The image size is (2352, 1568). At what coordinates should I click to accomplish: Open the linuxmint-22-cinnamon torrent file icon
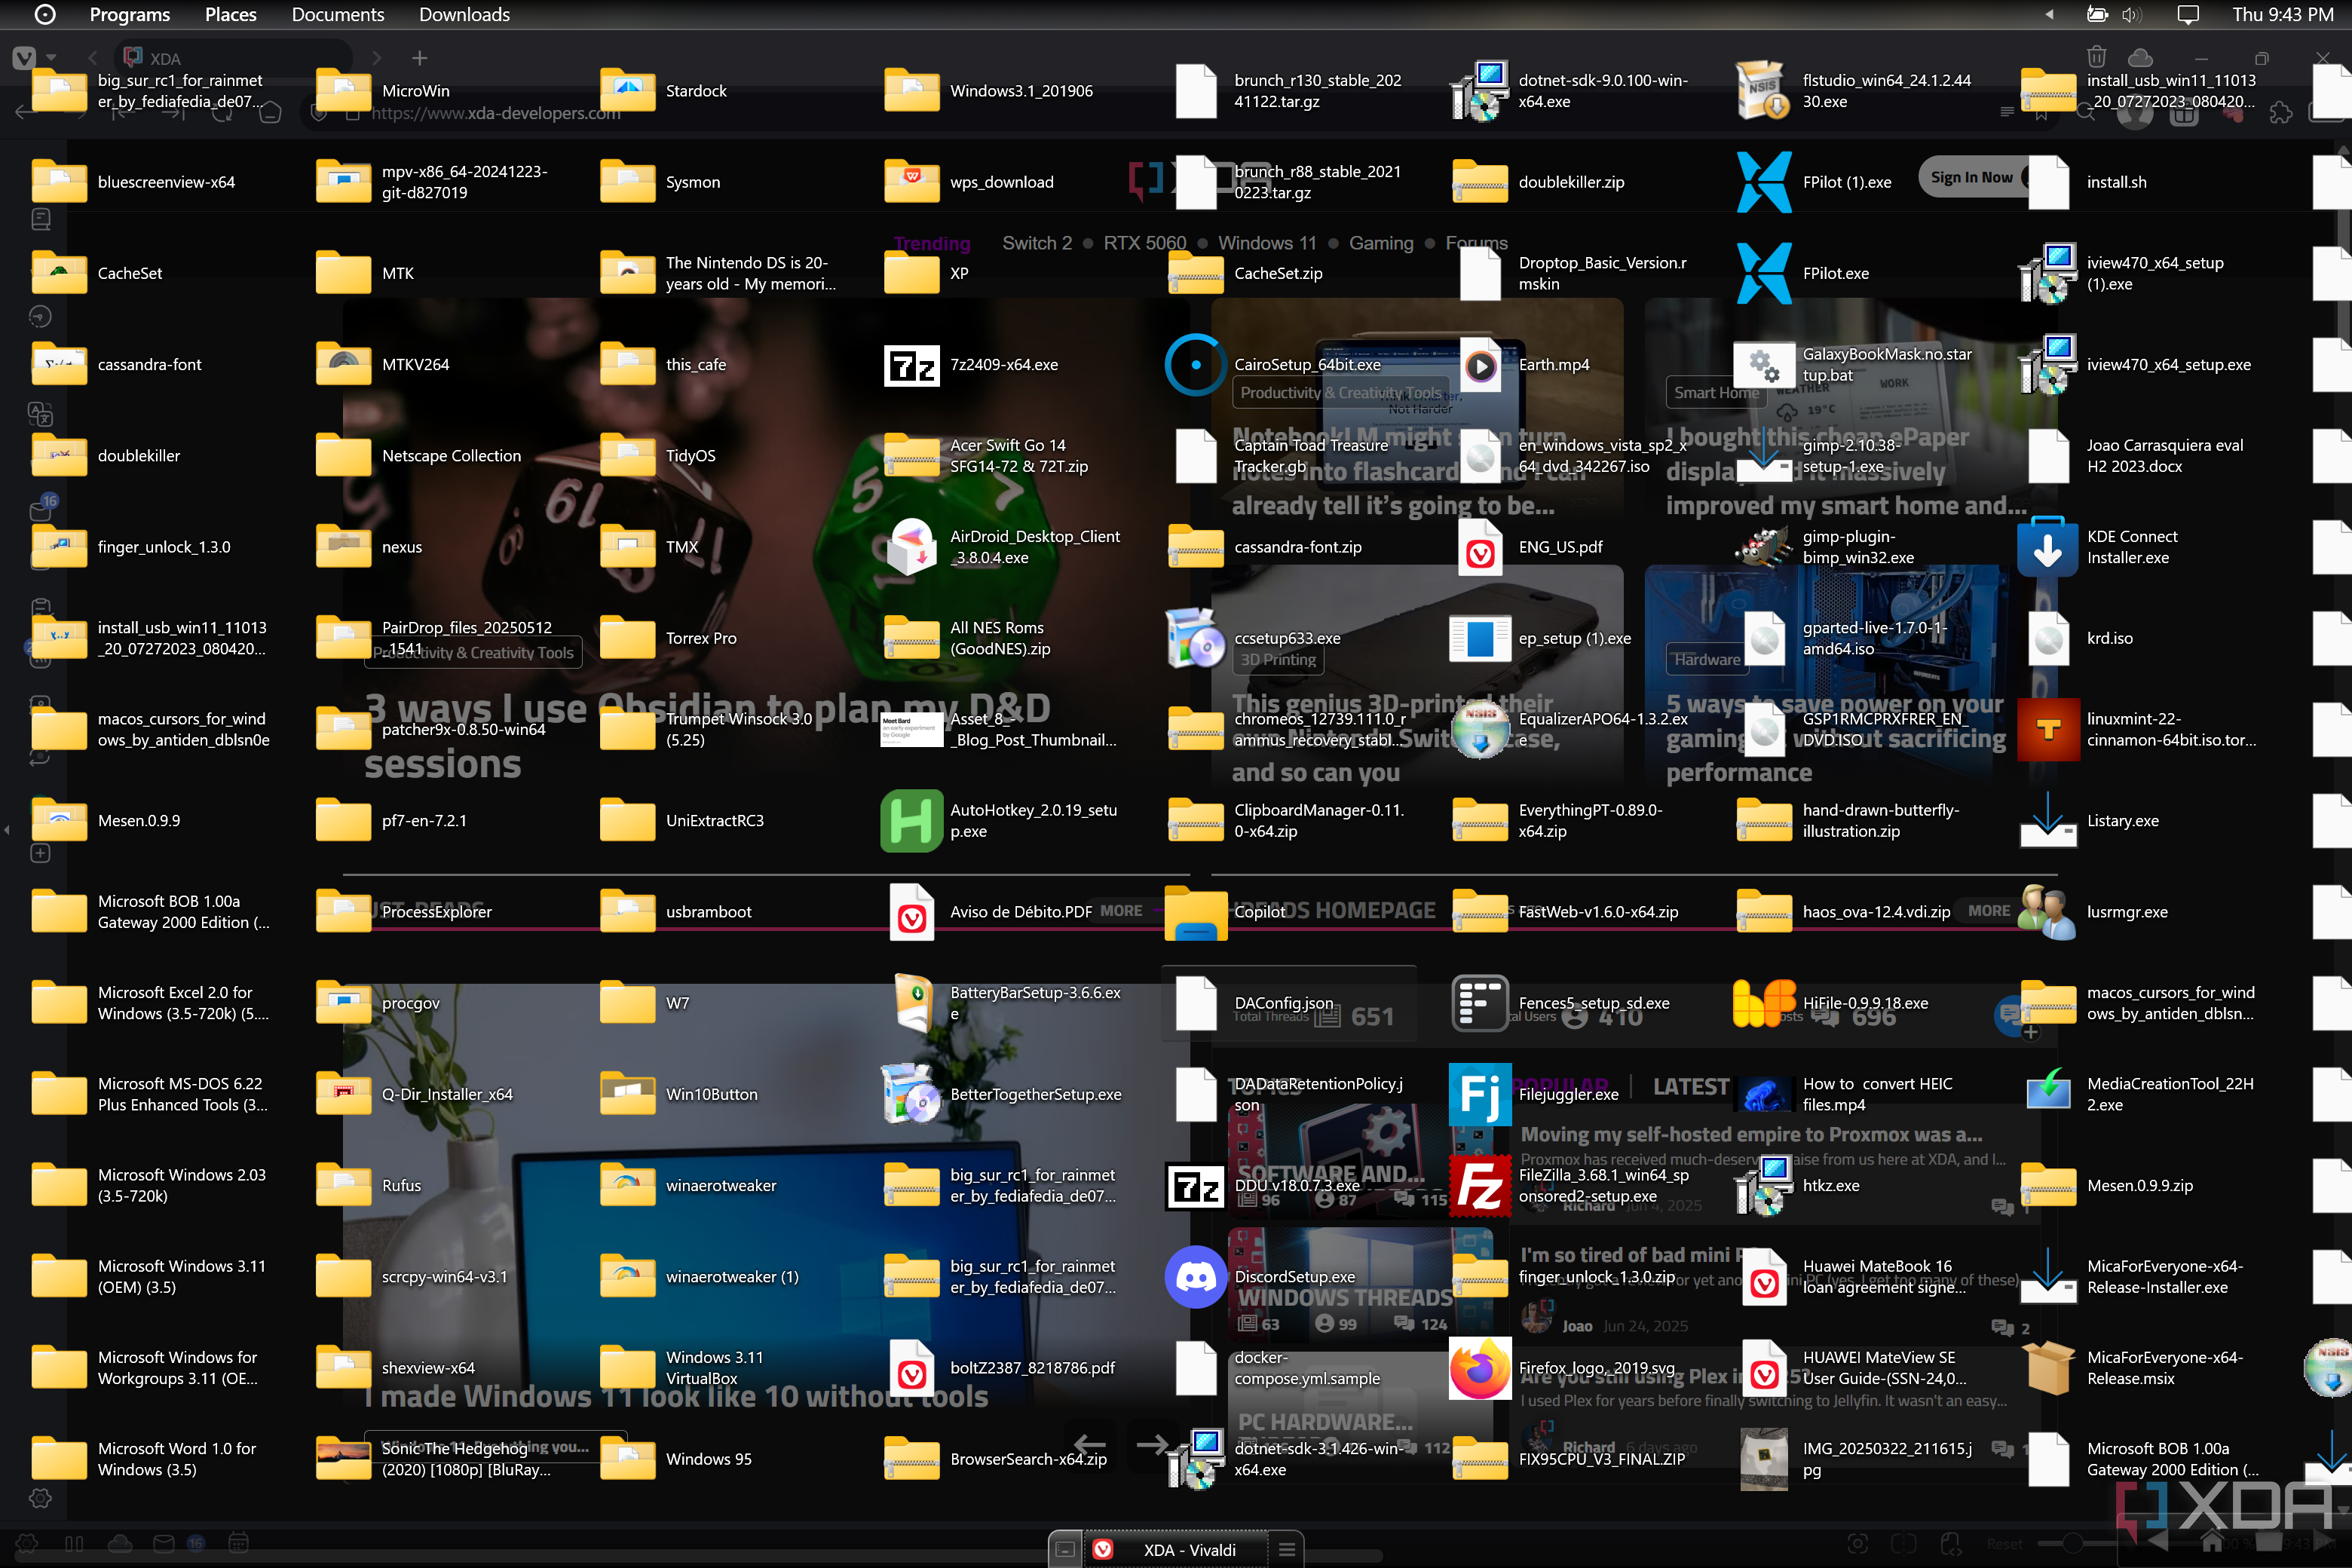2047,730
